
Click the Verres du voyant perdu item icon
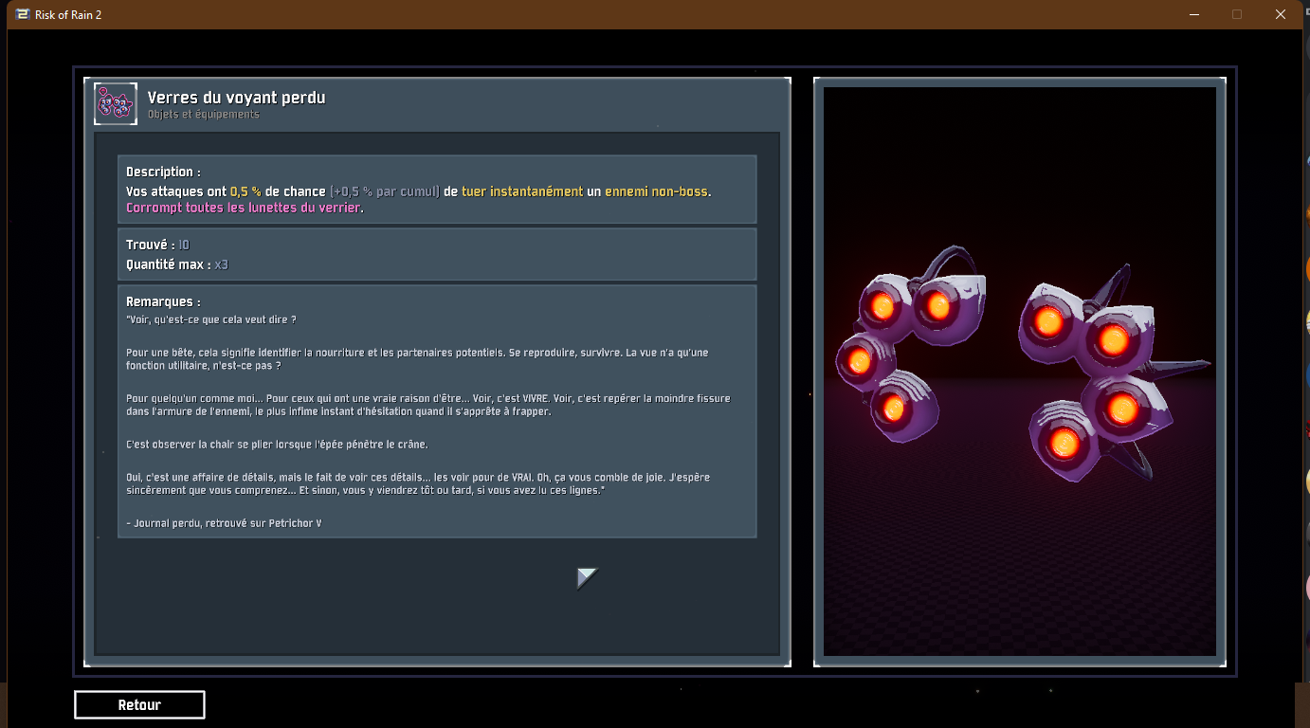point(116,103)
